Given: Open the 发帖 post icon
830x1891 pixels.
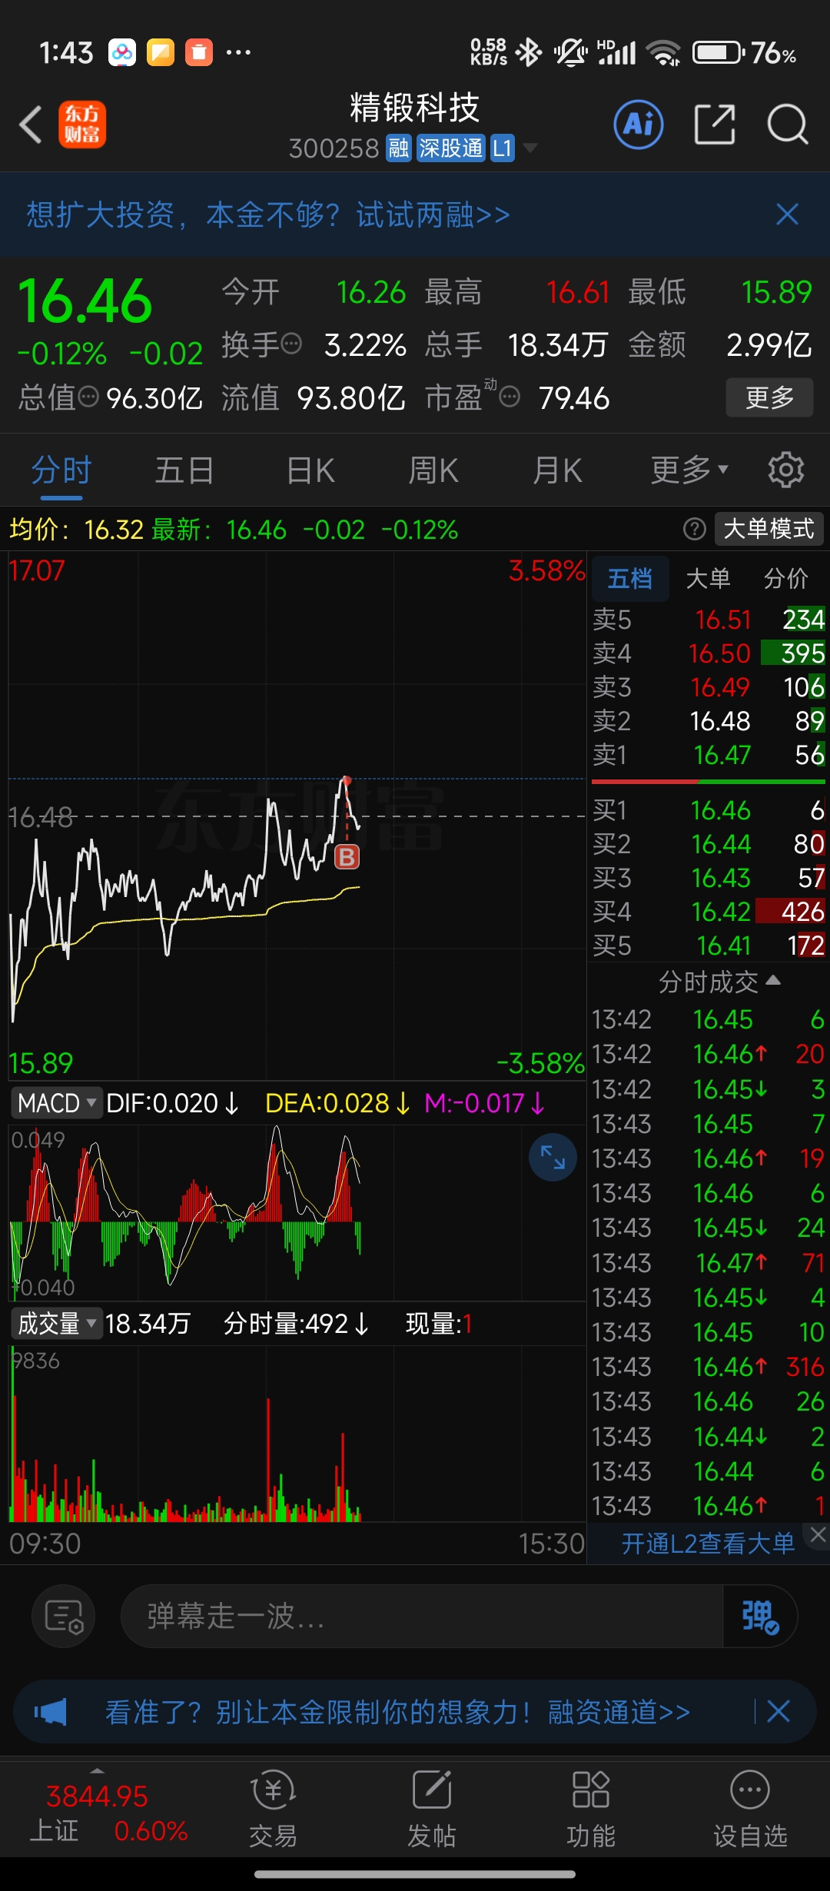Looking at the screenshot, I should (x=432, y=1809).
